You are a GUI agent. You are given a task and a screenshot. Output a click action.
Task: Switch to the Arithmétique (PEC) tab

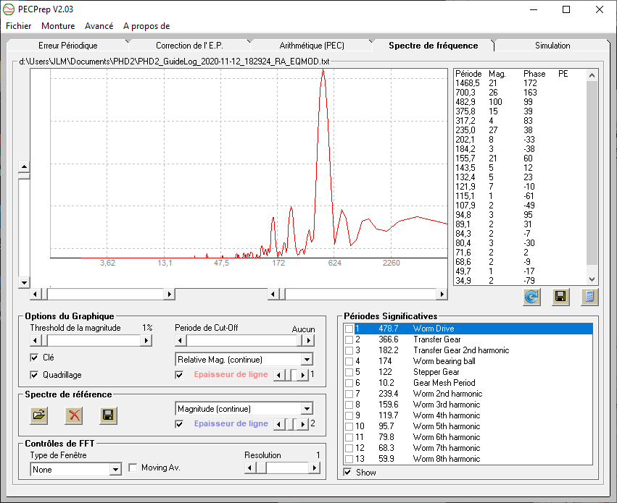pos(312,46)
